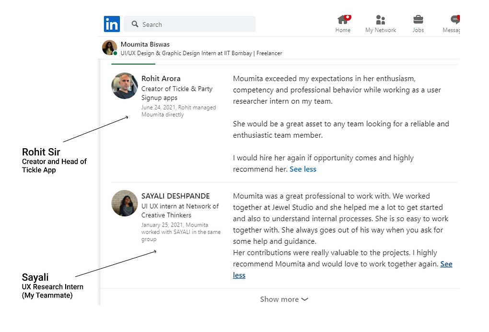Click the 'UI UX intern at Network of Creative Thinkers' headline
This screenshot has width=489, height=332.
pyautogui.click(x=180, y=211)
